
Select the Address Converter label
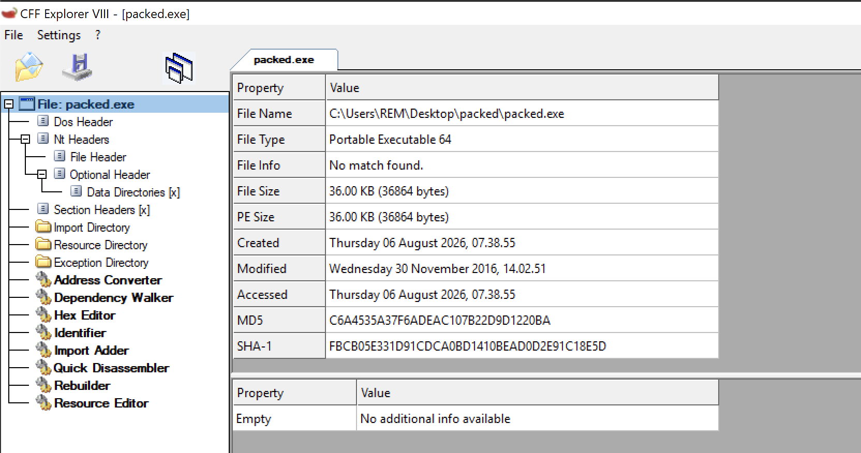pyautogui.click(x=108, y=280)
